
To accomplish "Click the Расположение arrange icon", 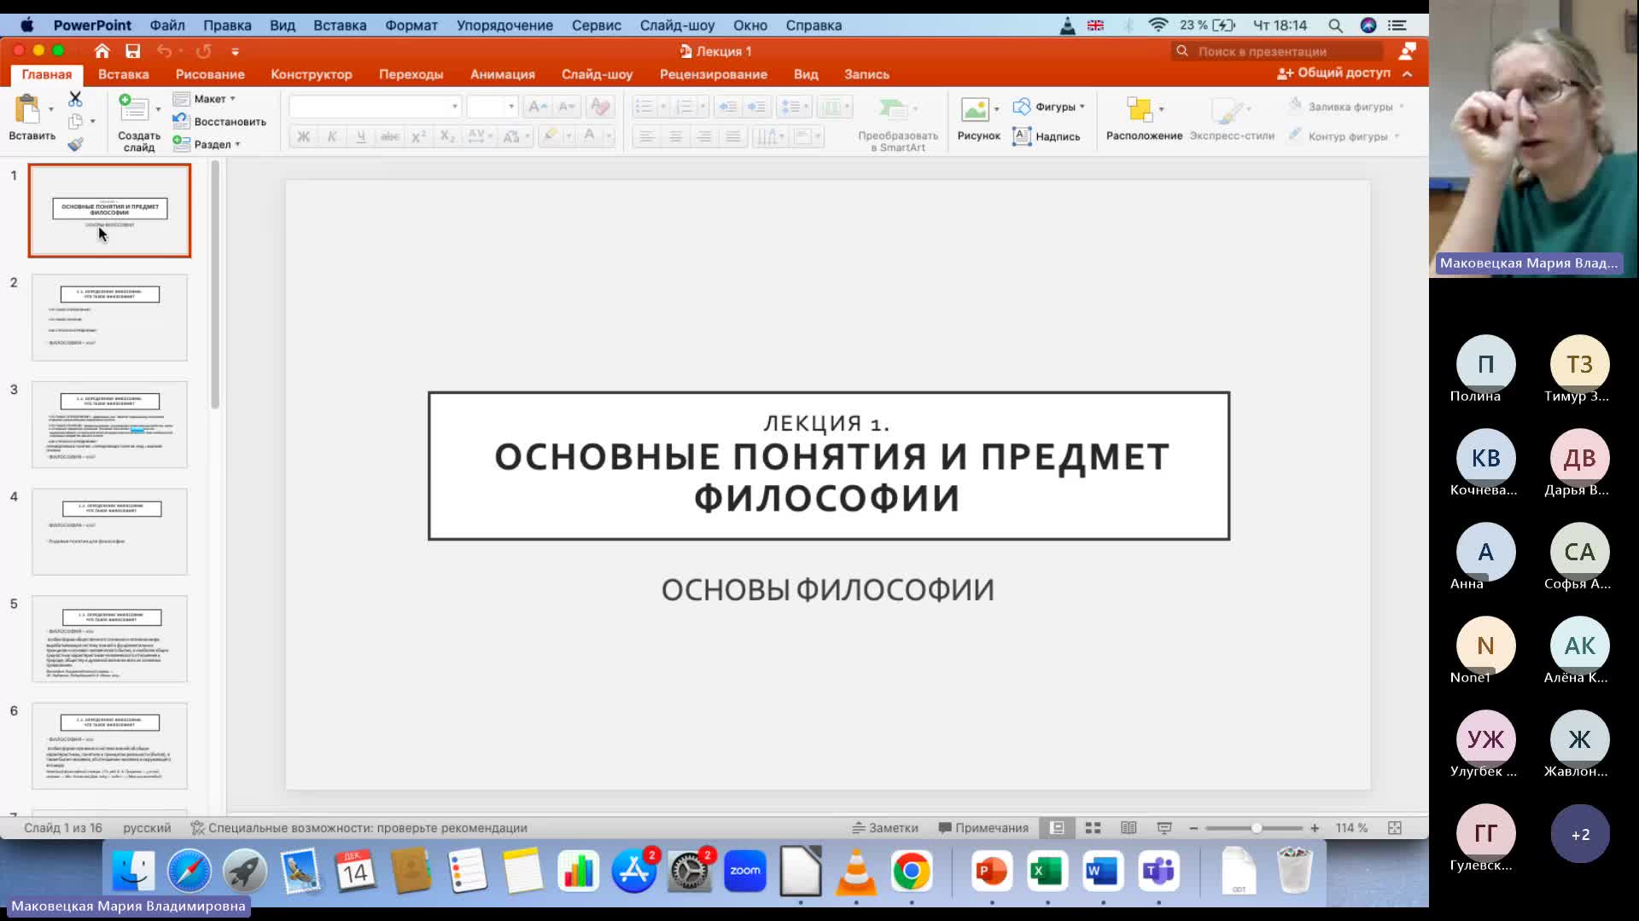I will click(x=1139, y=109).
